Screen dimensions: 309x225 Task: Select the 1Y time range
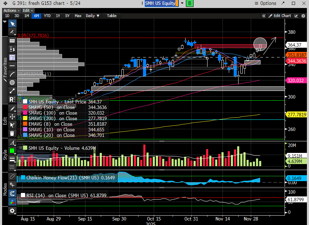tap(58, 16)
